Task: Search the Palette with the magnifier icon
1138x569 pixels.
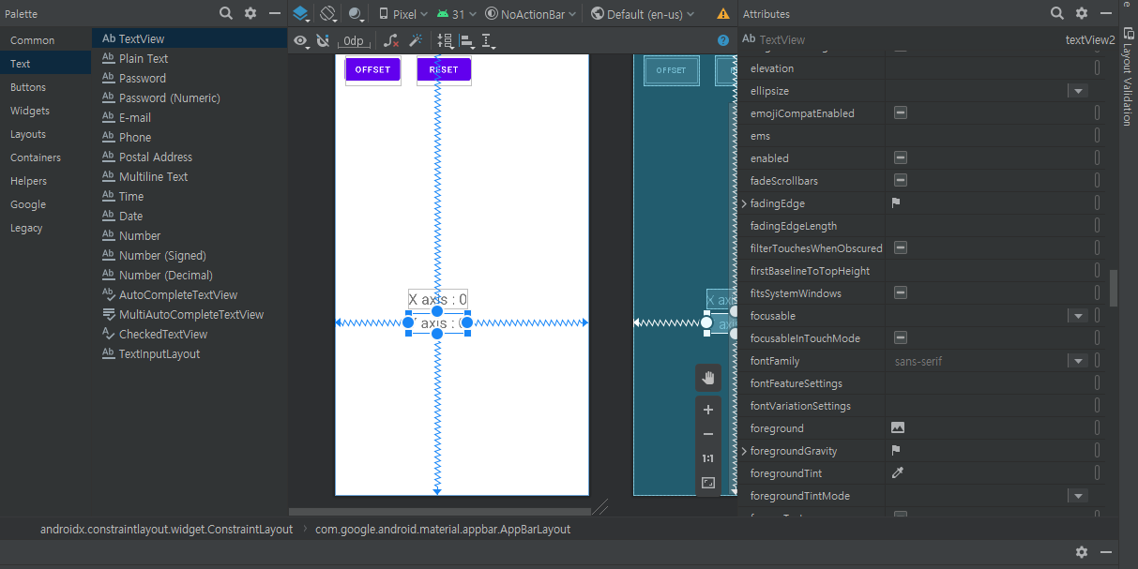Action: 226,13
